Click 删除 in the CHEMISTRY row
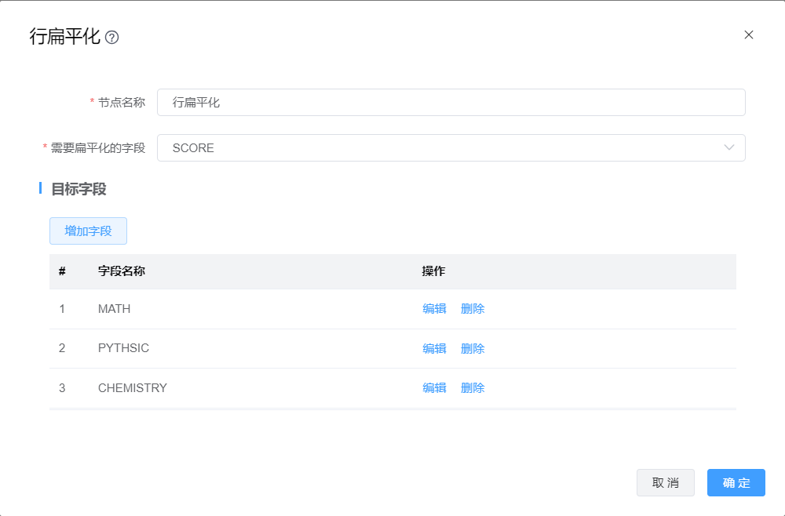The width and height of the screenshot is (785, 516). (473, 387)
